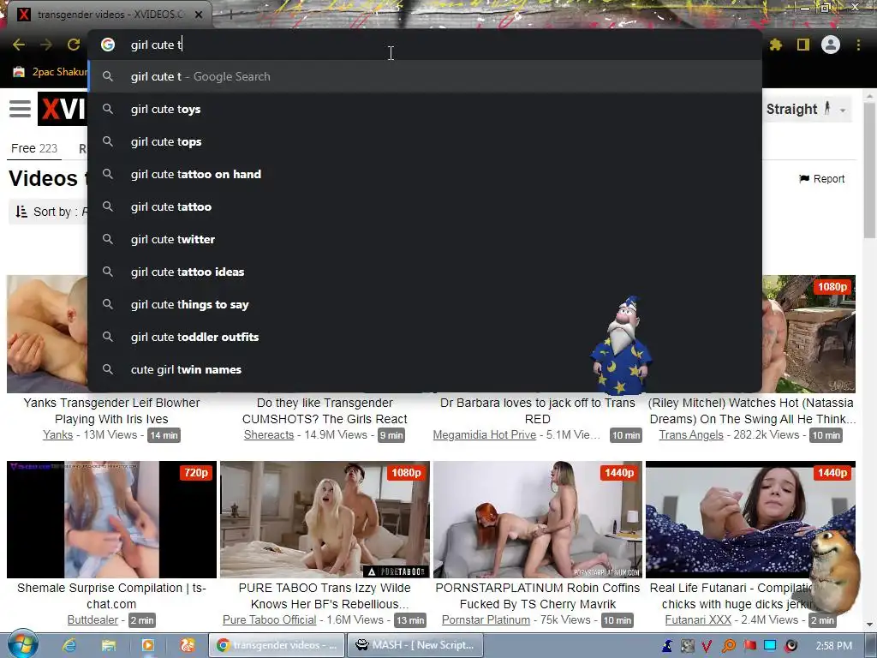Select the 'girl cute tops' suggestion
This screenshot has width=877, height=658.
tap(425, 141)
